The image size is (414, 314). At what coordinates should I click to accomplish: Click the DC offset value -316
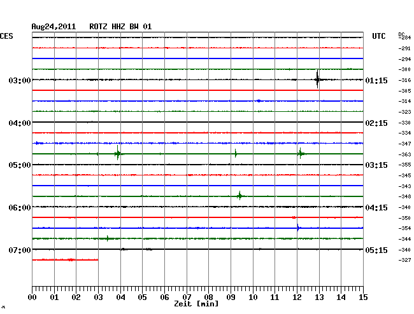click(404, 80)
